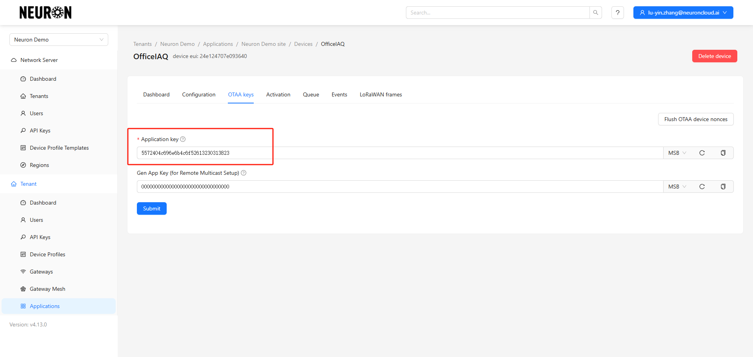Open the Queue tab

coord(311,94)
